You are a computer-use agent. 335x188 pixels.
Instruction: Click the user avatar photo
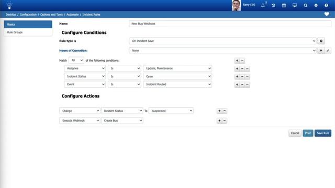coord(236,5)
